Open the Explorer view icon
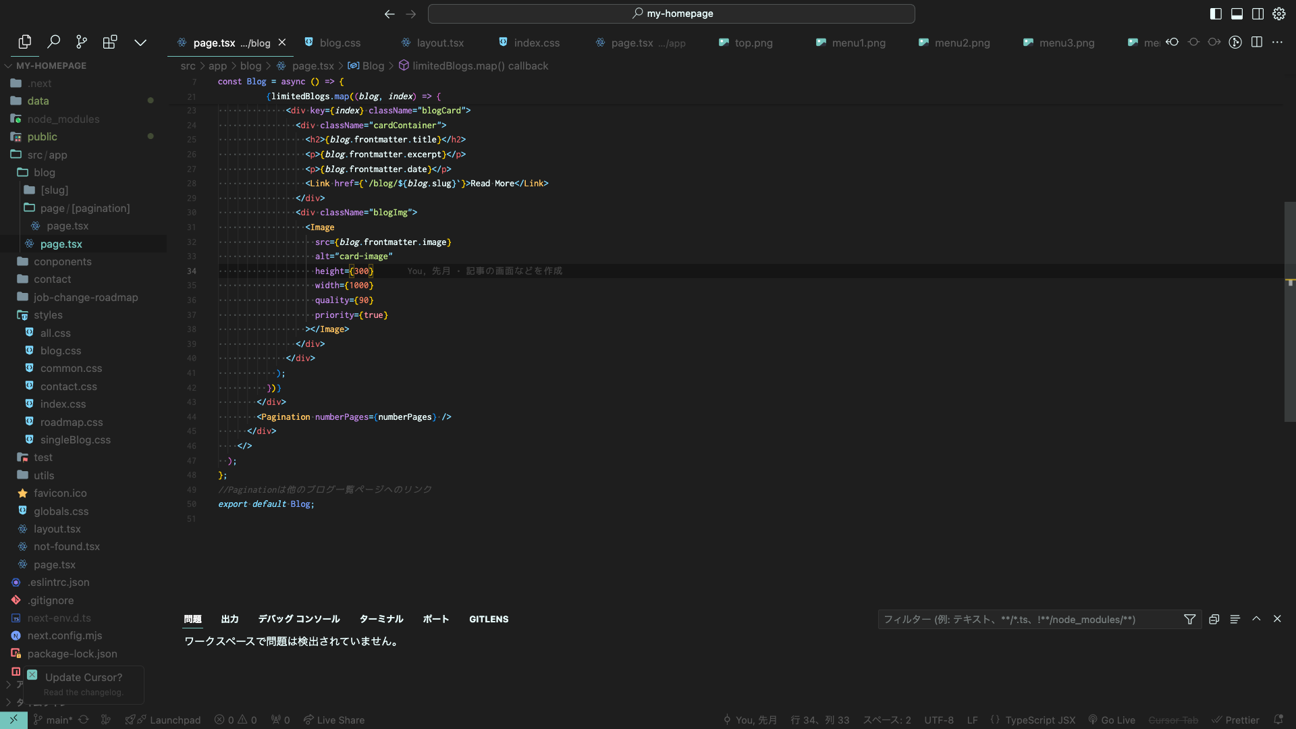The image size is (1296, 729). tap(25, 42)
